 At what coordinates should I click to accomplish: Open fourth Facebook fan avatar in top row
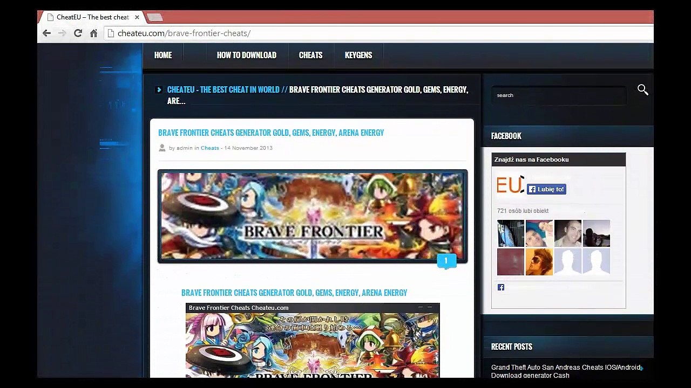pyautogui.click(x=597, y=233)
